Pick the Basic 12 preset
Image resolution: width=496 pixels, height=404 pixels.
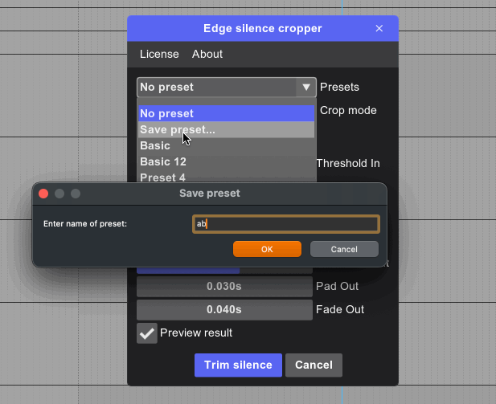[225, 161]
